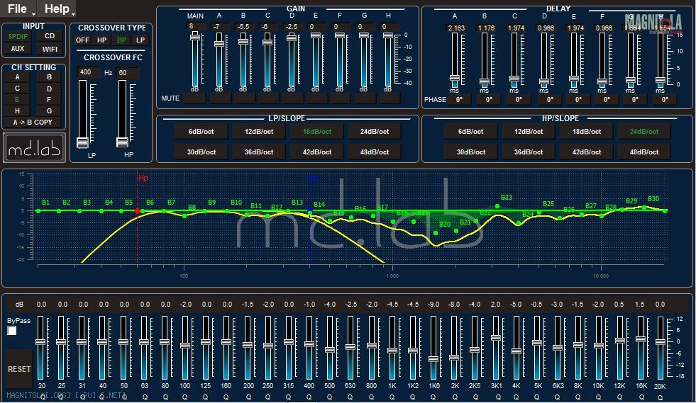Open the Help menu

tap(60, 9)
